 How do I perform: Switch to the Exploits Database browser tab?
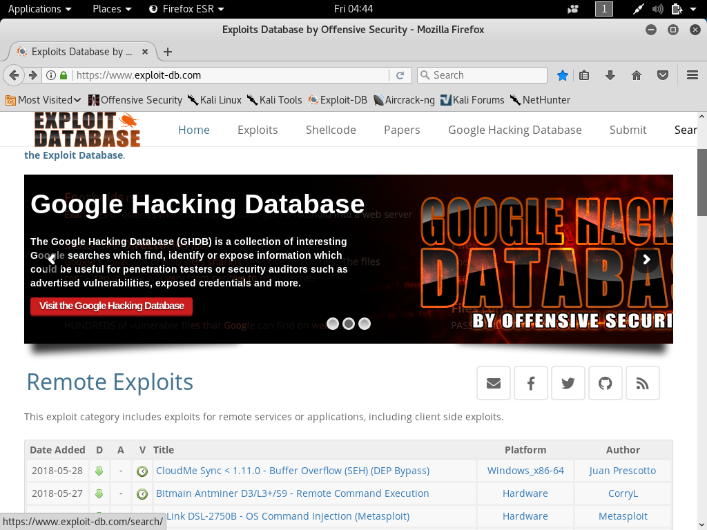click(82, 52)
